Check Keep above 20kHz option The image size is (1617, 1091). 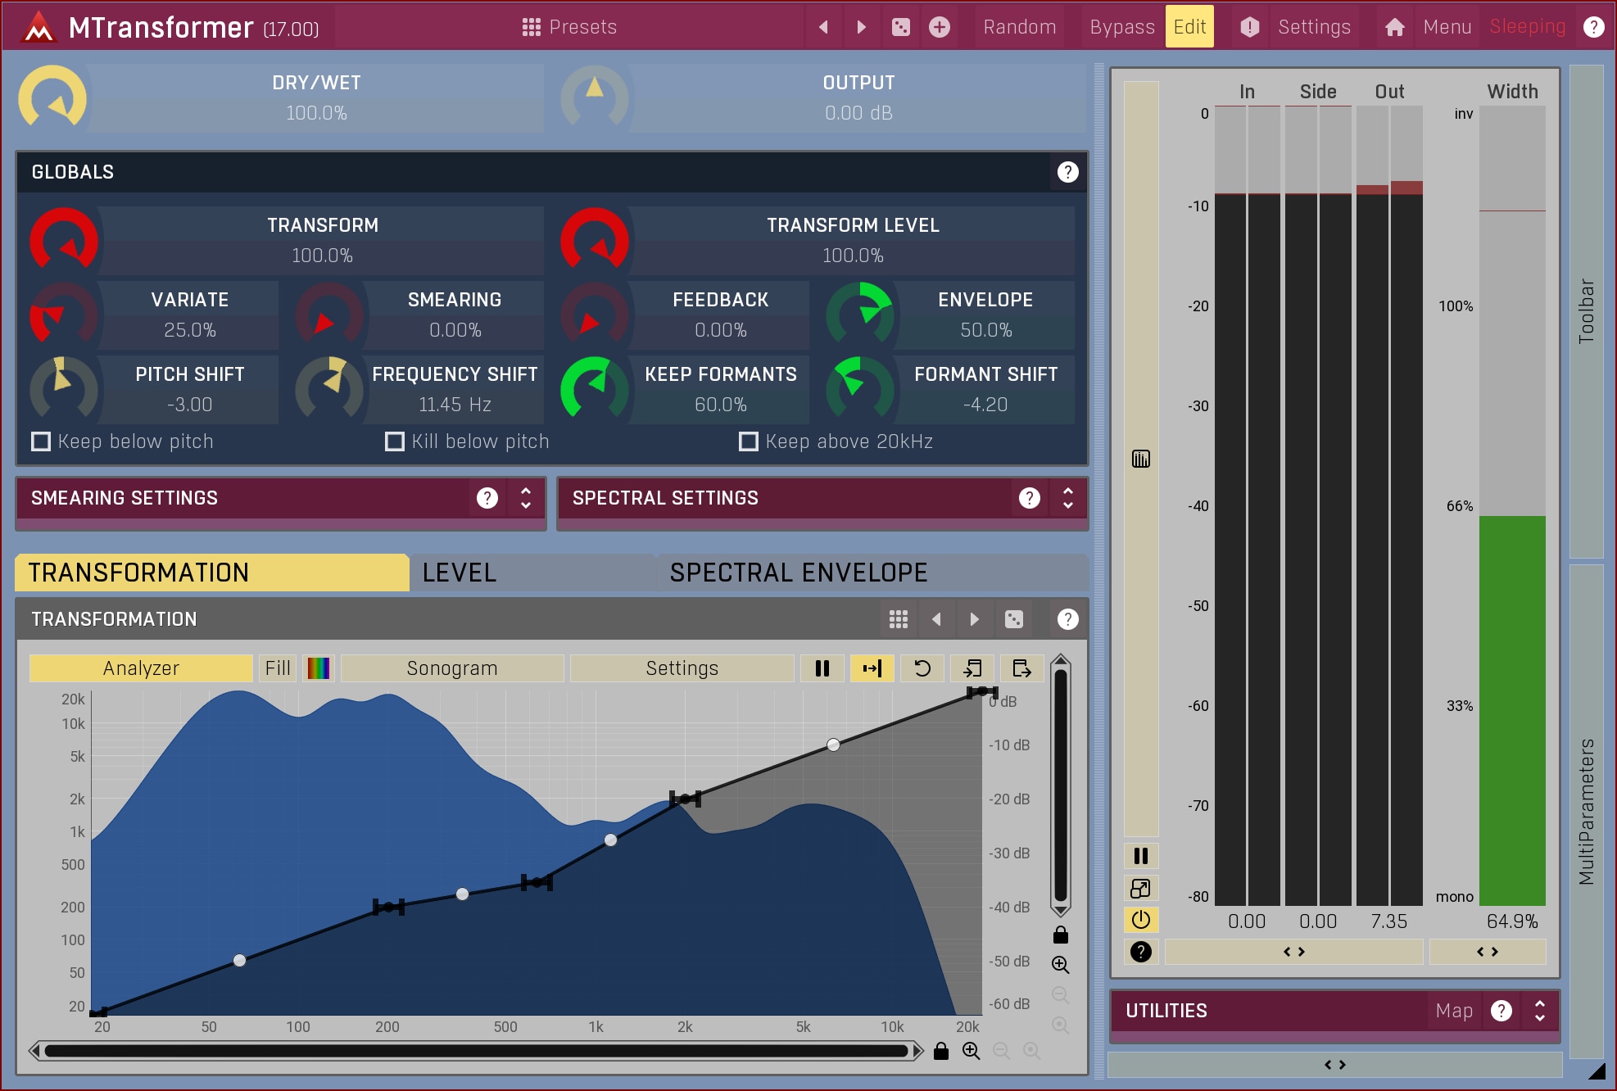[x=748, y=441]
